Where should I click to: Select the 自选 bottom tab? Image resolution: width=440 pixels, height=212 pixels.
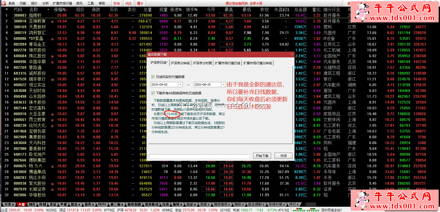pyautogui.click(x=165, y=204)
